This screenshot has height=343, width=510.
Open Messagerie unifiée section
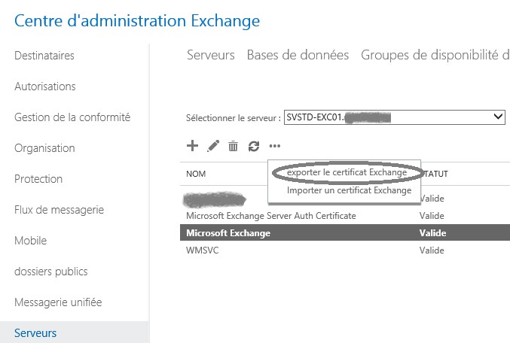[x=58, y=302]
